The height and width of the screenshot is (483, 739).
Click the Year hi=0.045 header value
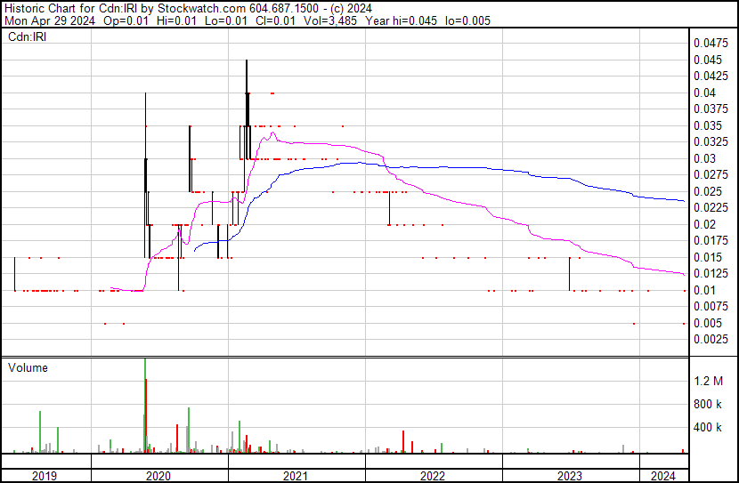tap(401, 20)
